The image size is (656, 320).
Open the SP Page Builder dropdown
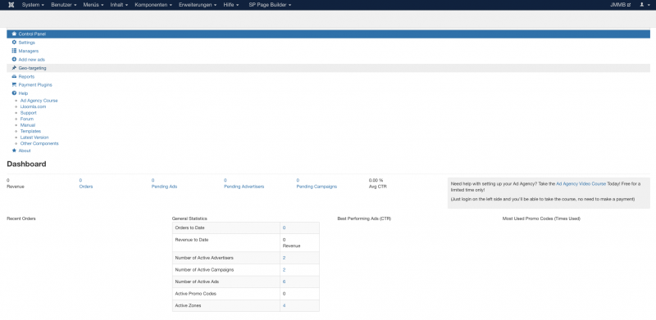[x=270, y=5]
